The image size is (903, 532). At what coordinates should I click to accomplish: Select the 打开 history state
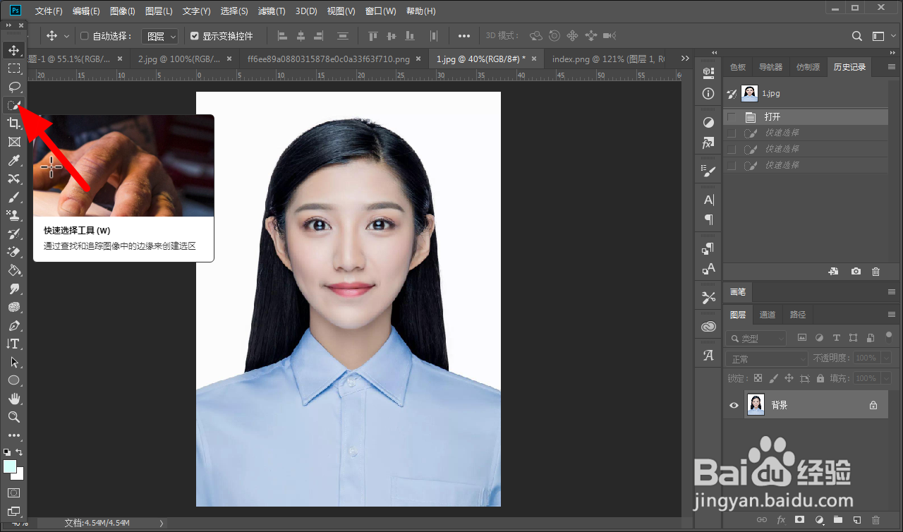click(772, 117)
